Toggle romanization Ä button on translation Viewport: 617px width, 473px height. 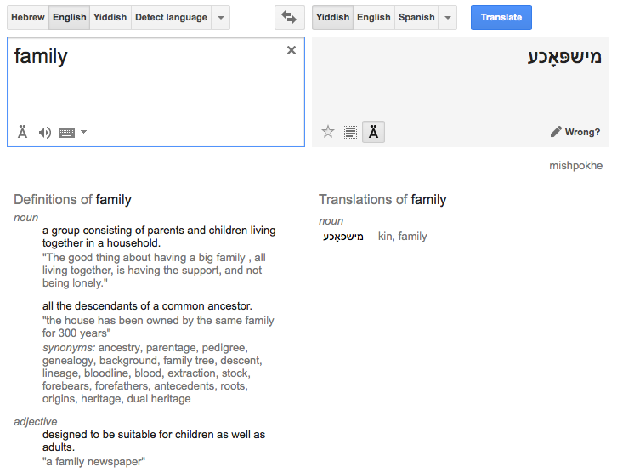(373, 132)
